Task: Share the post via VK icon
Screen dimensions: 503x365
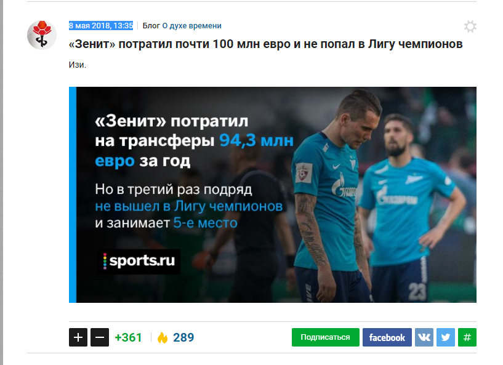Action: 424,337
